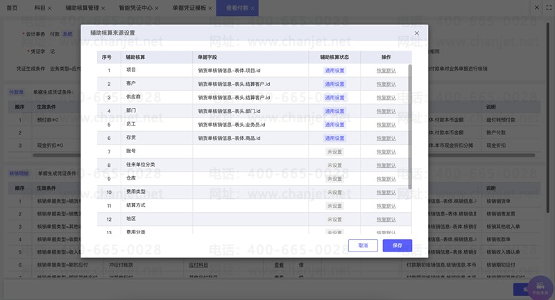Switch to the 首页 tab
555x300 pixels.
click(12, 8)
